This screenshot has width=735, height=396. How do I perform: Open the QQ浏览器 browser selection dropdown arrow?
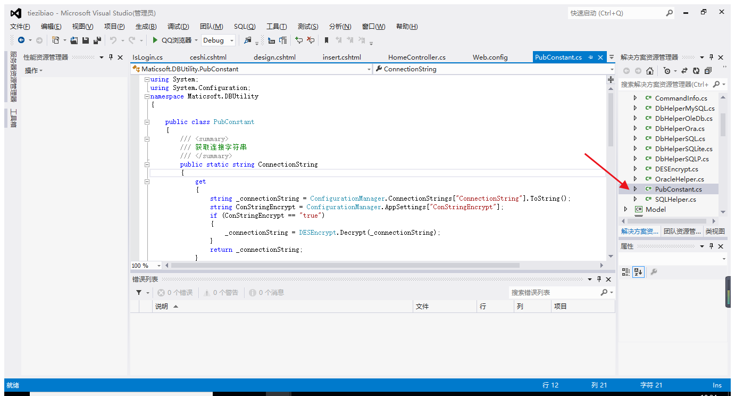coord(196,40)
